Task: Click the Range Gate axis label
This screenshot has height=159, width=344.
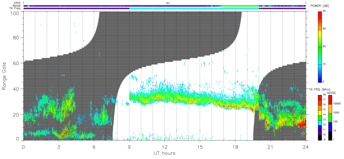Action: [x=4, y=76]
